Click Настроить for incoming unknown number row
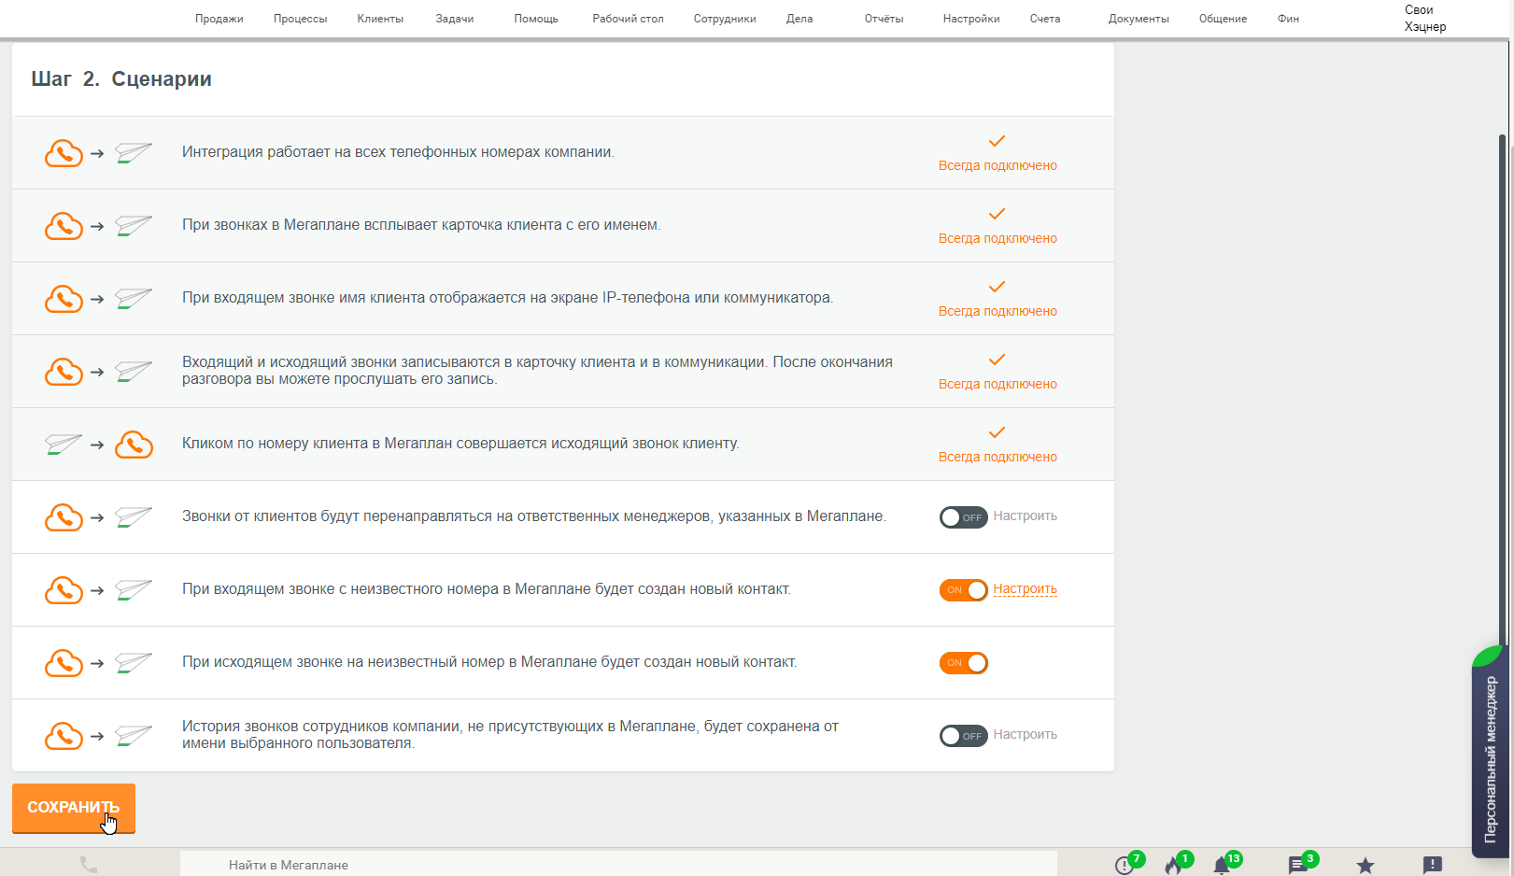The height and width of the screenshot is (876, 1514). click(1025, 589)
